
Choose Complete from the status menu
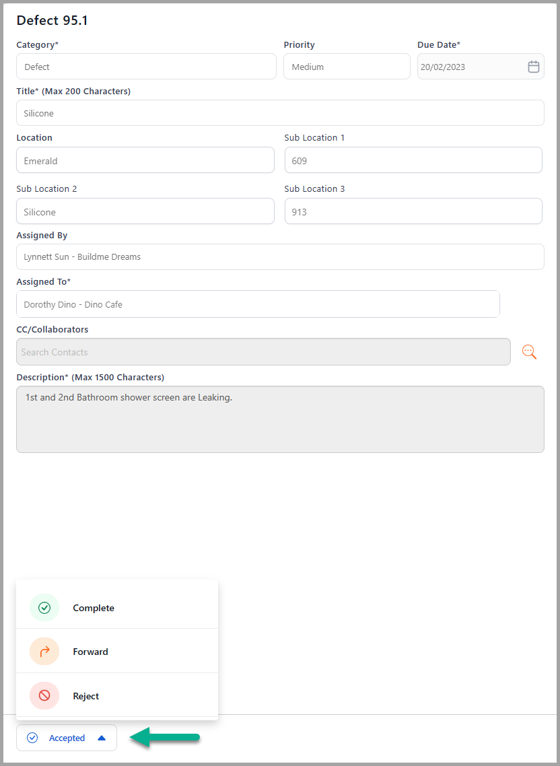117,608
